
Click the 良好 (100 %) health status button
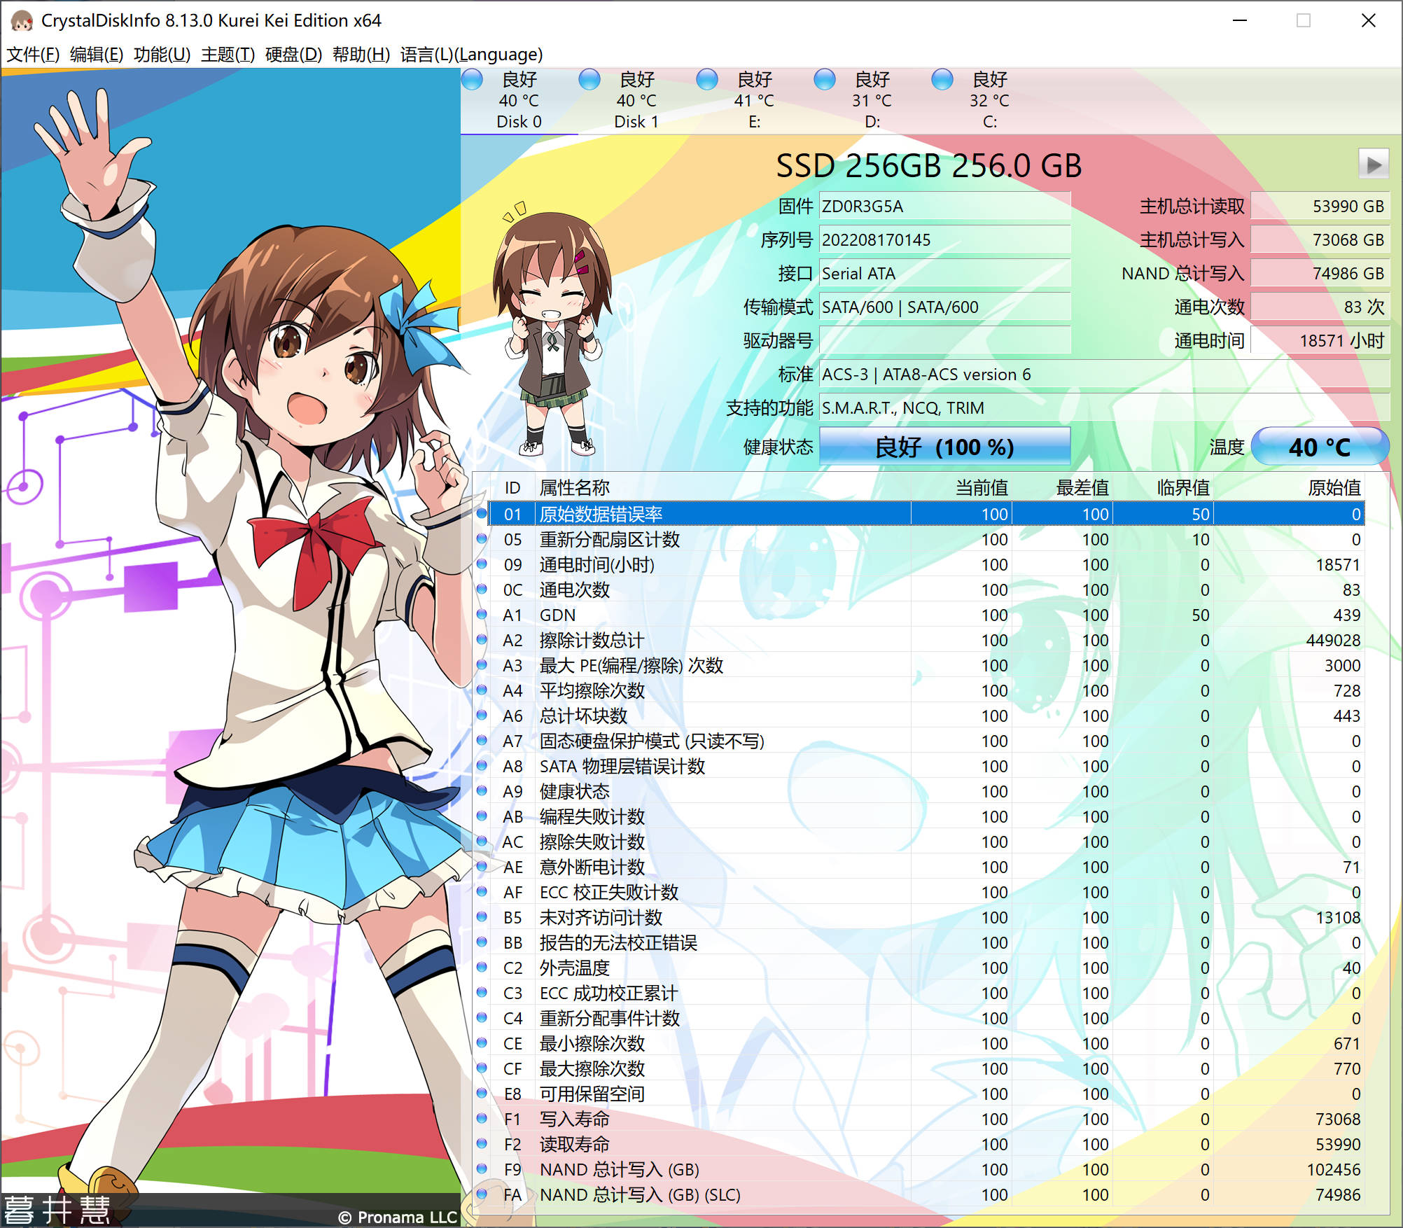coord(944,447)
